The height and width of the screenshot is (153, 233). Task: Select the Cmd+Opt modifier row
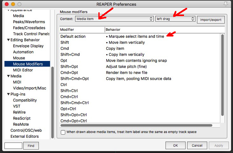point(140,72)
